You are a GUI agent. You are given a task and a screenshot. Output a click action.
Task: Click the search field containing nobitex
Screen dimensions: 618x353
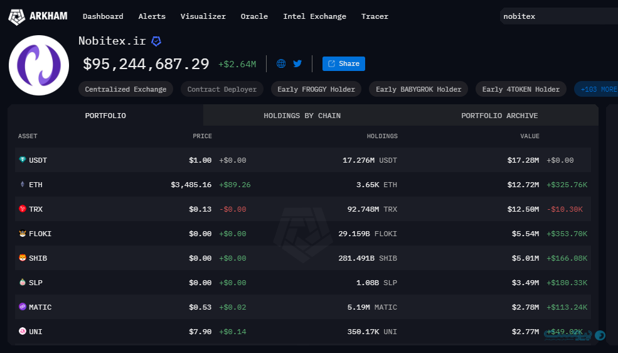point(559,16)
